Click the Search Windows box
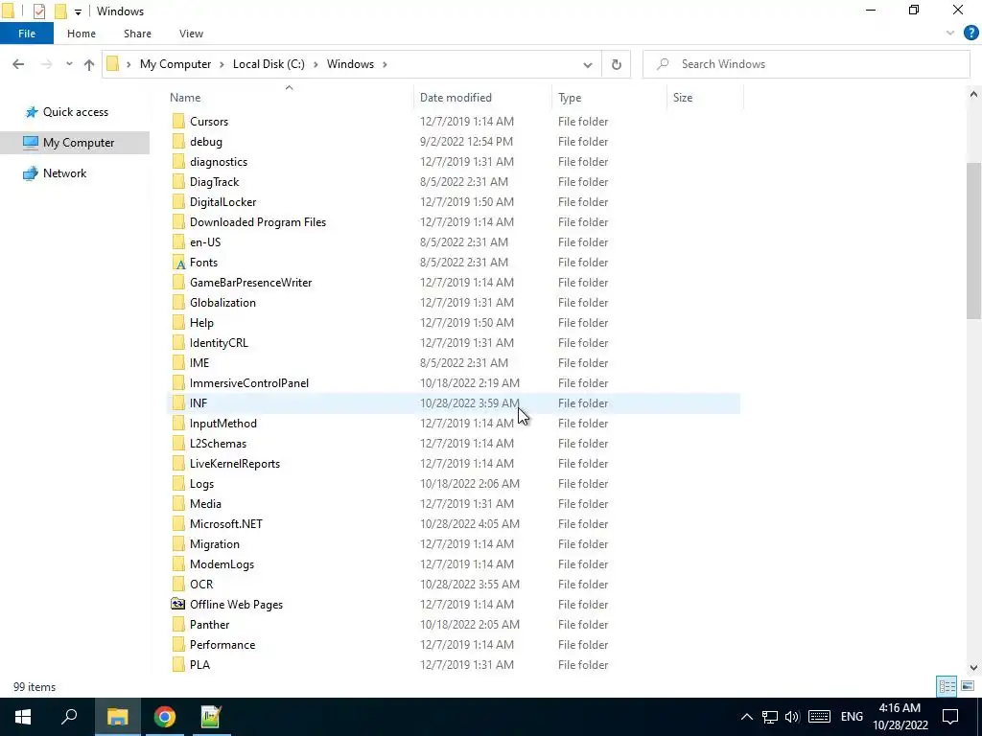 (x=806, y=64)
